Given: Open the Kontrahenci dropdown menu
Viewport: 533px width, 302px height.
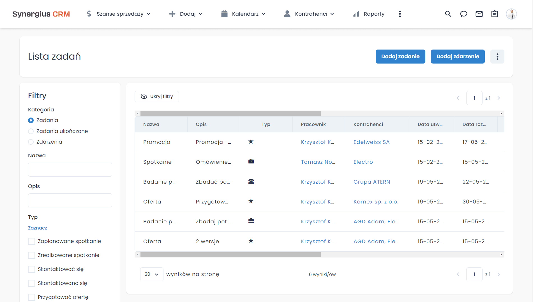Looking at the screenshot, I should pyautogui.click(x=309, y=14).
